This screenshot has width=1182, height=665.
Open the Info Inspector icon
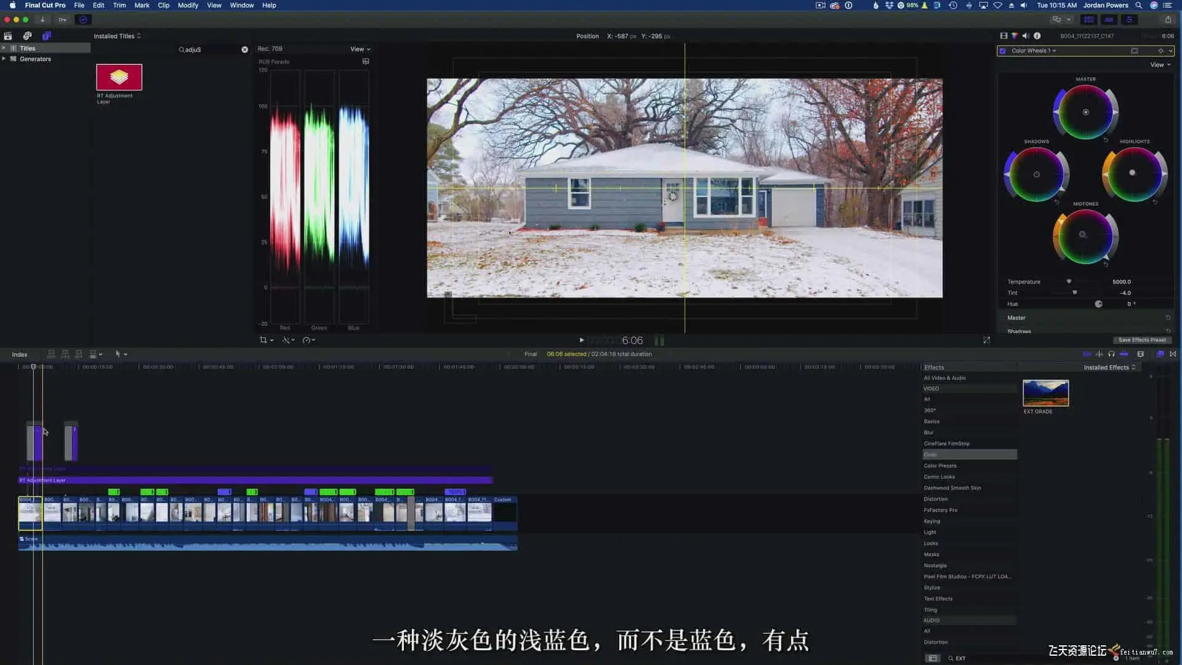pos(1037,36)
